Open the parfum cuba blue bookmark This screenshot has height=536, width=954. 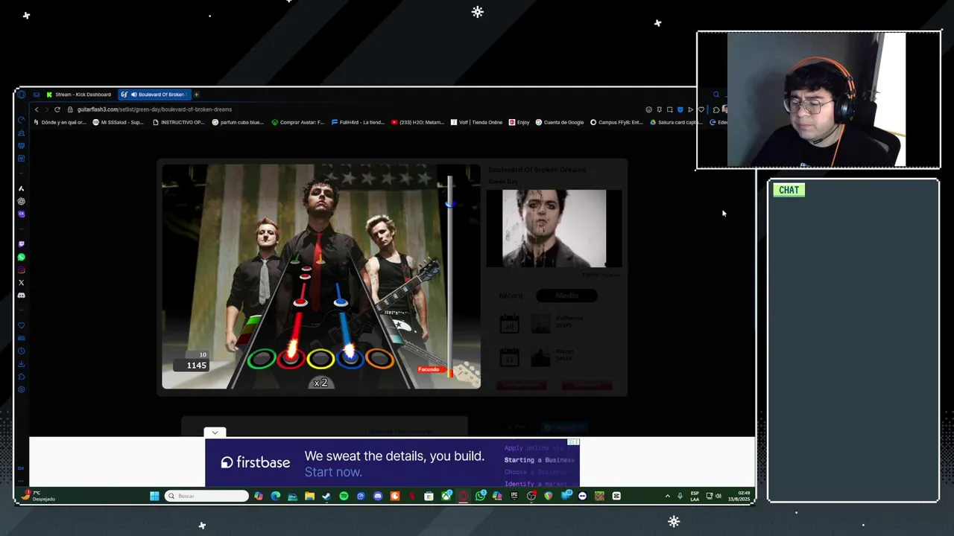point(238,122)
